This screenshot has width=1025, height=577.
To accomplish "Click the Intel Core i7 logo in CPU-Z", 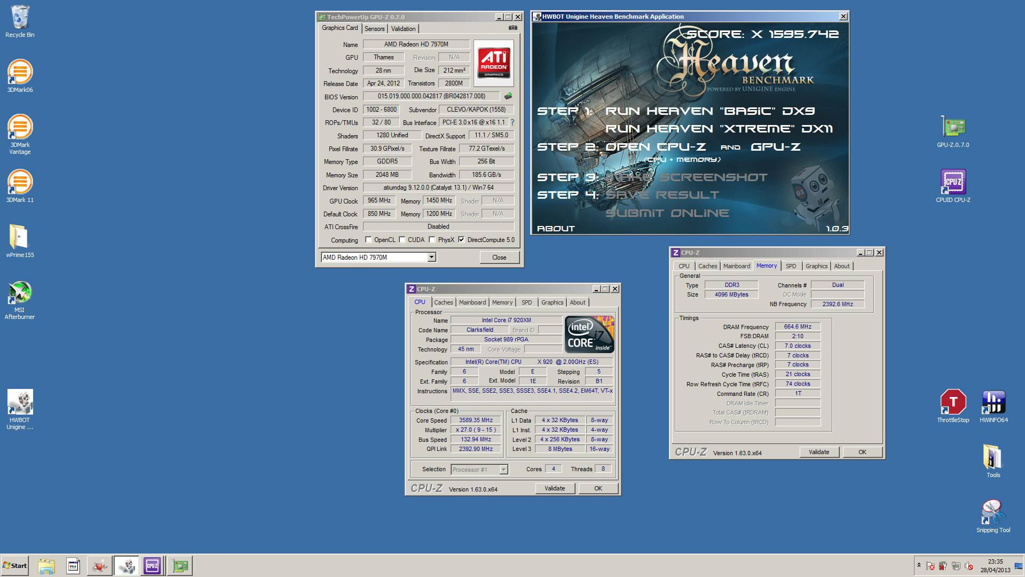I will tap(589, 334).
